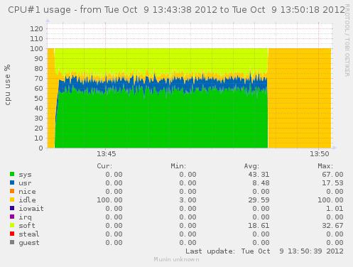
Task: Click the 13:50 time axis label
Action: click(x=320, y=154)
